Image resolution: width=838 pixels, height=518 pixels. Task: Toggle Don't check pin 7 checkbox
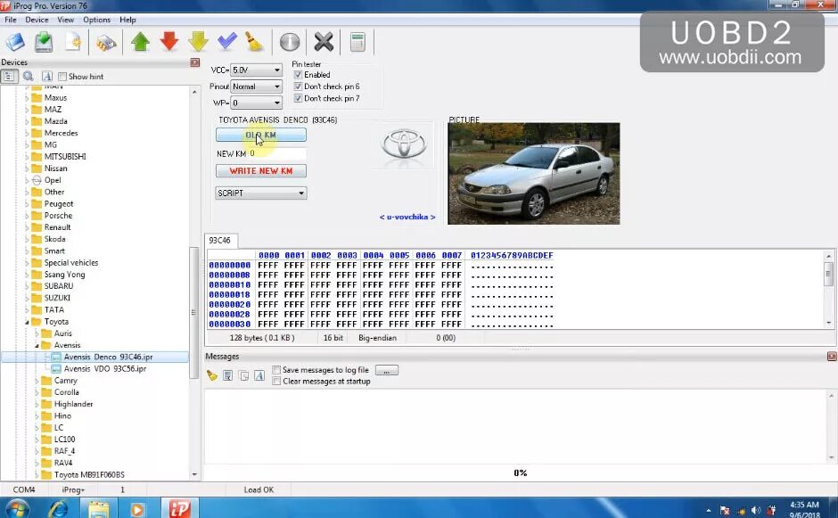click(x=299, y=98)
